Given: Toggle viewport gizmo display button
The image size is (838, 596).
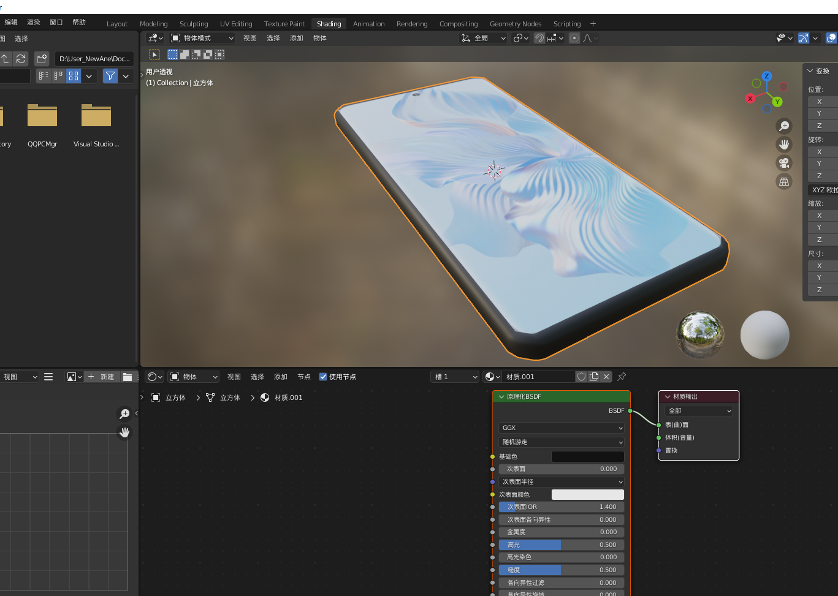Looking at the screenshot, I should 804,38.
